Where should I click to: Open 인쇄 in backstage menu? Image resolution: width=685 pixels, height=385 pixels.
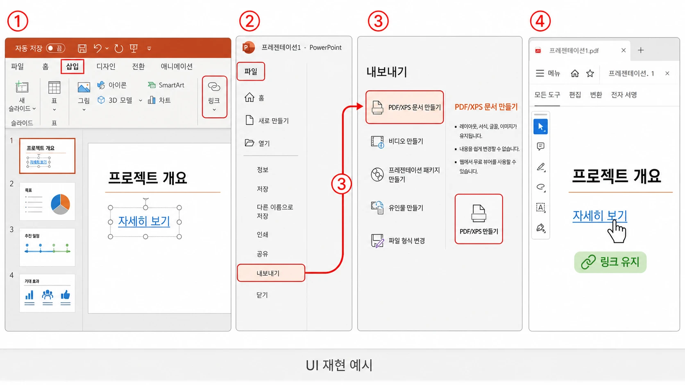pyautogui.click(x=263, y=234)
